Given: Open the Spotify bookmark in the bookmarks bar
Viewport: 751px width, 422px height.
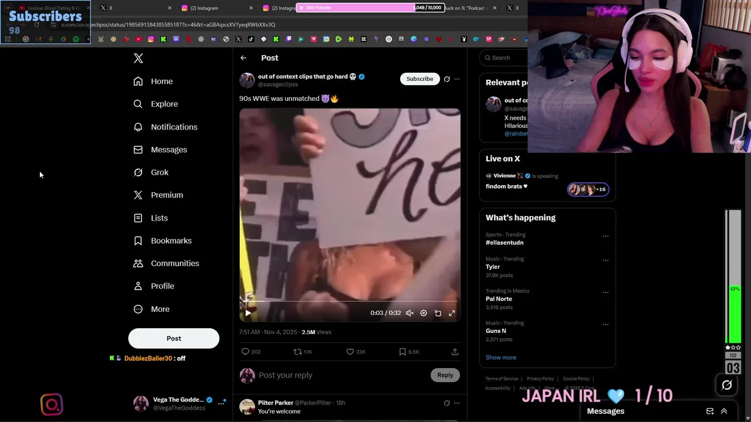Looking at the screenshot, I should point(76,39).
